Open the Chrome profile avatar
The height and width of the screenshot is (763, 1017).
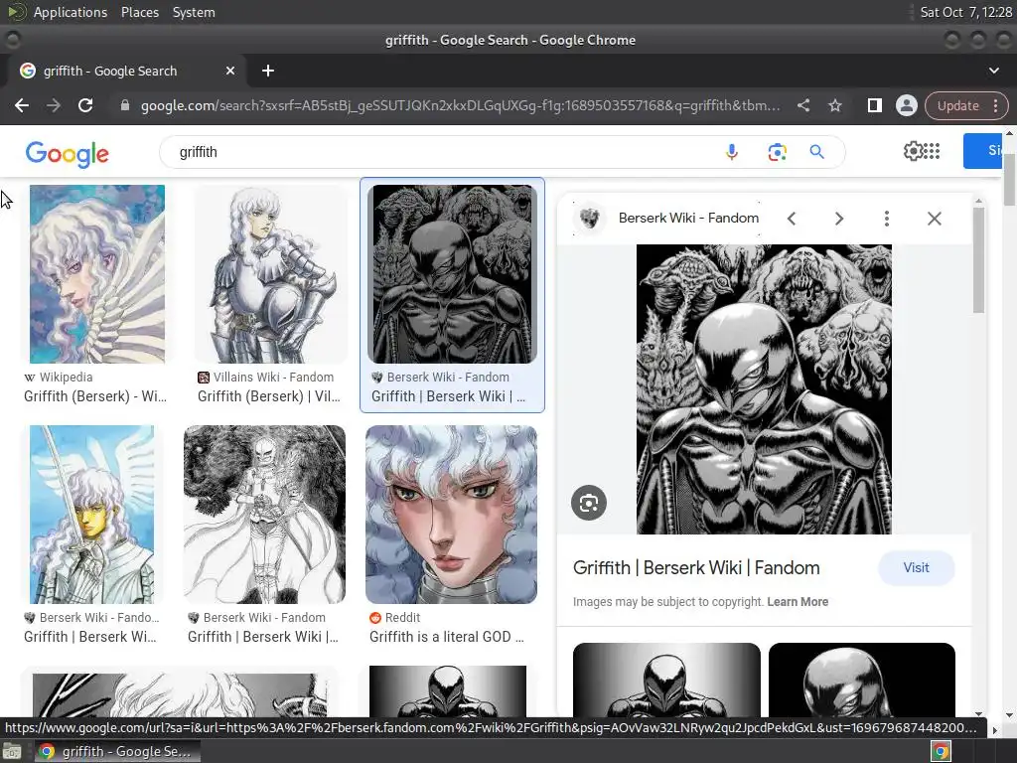[906, 105]
